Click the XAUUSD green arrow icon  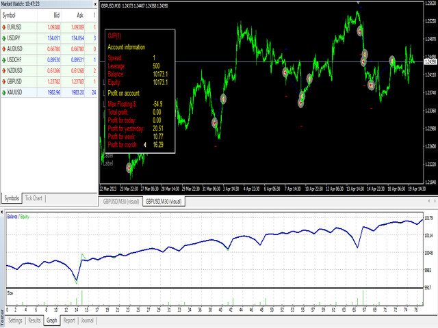coord(4,93)
